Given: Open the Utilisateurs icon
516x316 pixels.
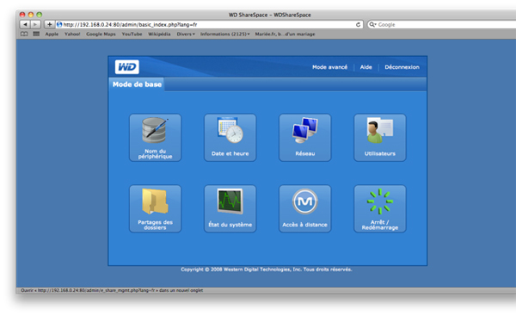Looking at the screenshot, I should click(380, 138).
